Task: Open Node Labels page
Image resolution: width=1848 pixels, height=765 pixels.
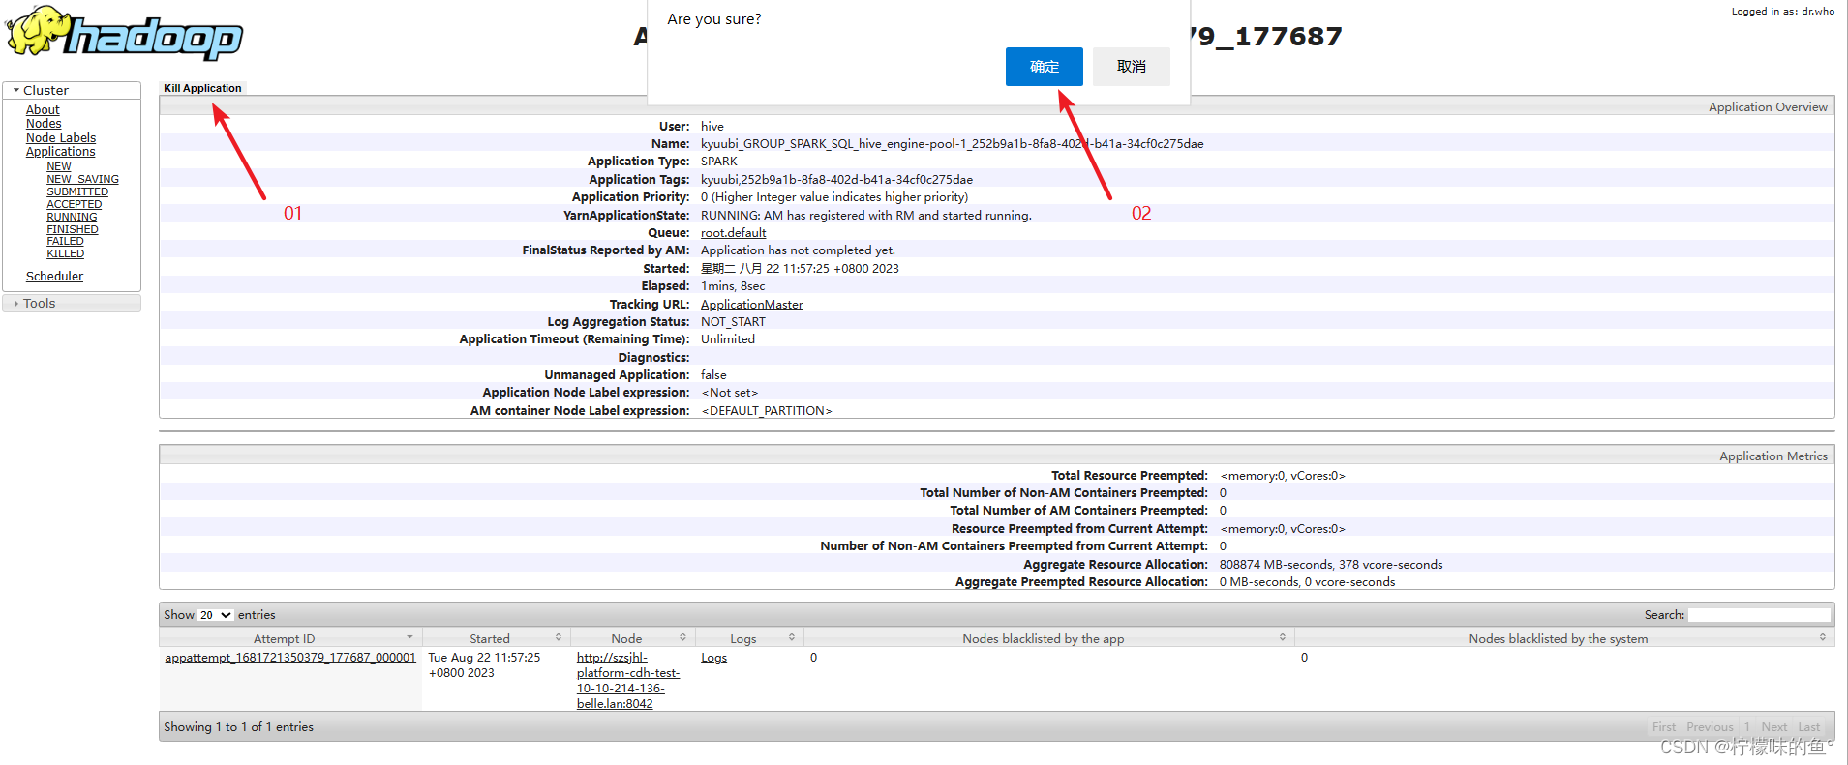Action: (61, 138)
